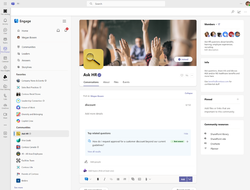Apply italic formatting in the post editor

tap(105, 179)
